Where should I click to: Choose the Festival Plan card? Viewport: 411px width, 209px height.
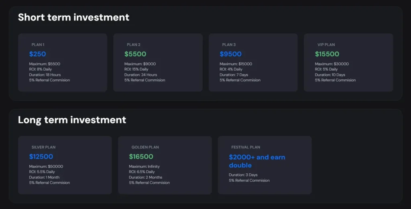coord(265,165)
